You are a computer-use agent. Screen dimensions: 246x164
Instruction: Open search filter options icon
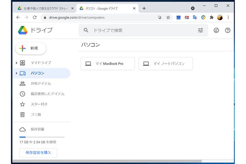(x=201, y=30)
